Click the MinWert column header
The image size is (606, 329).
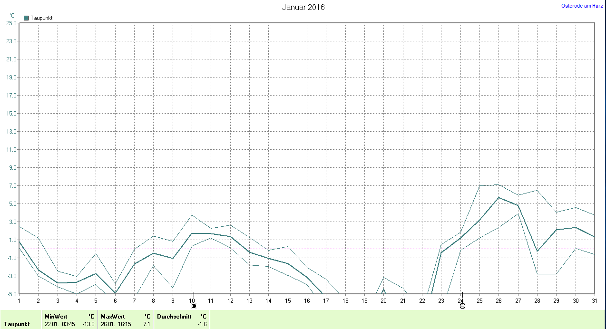pos(56,316)
